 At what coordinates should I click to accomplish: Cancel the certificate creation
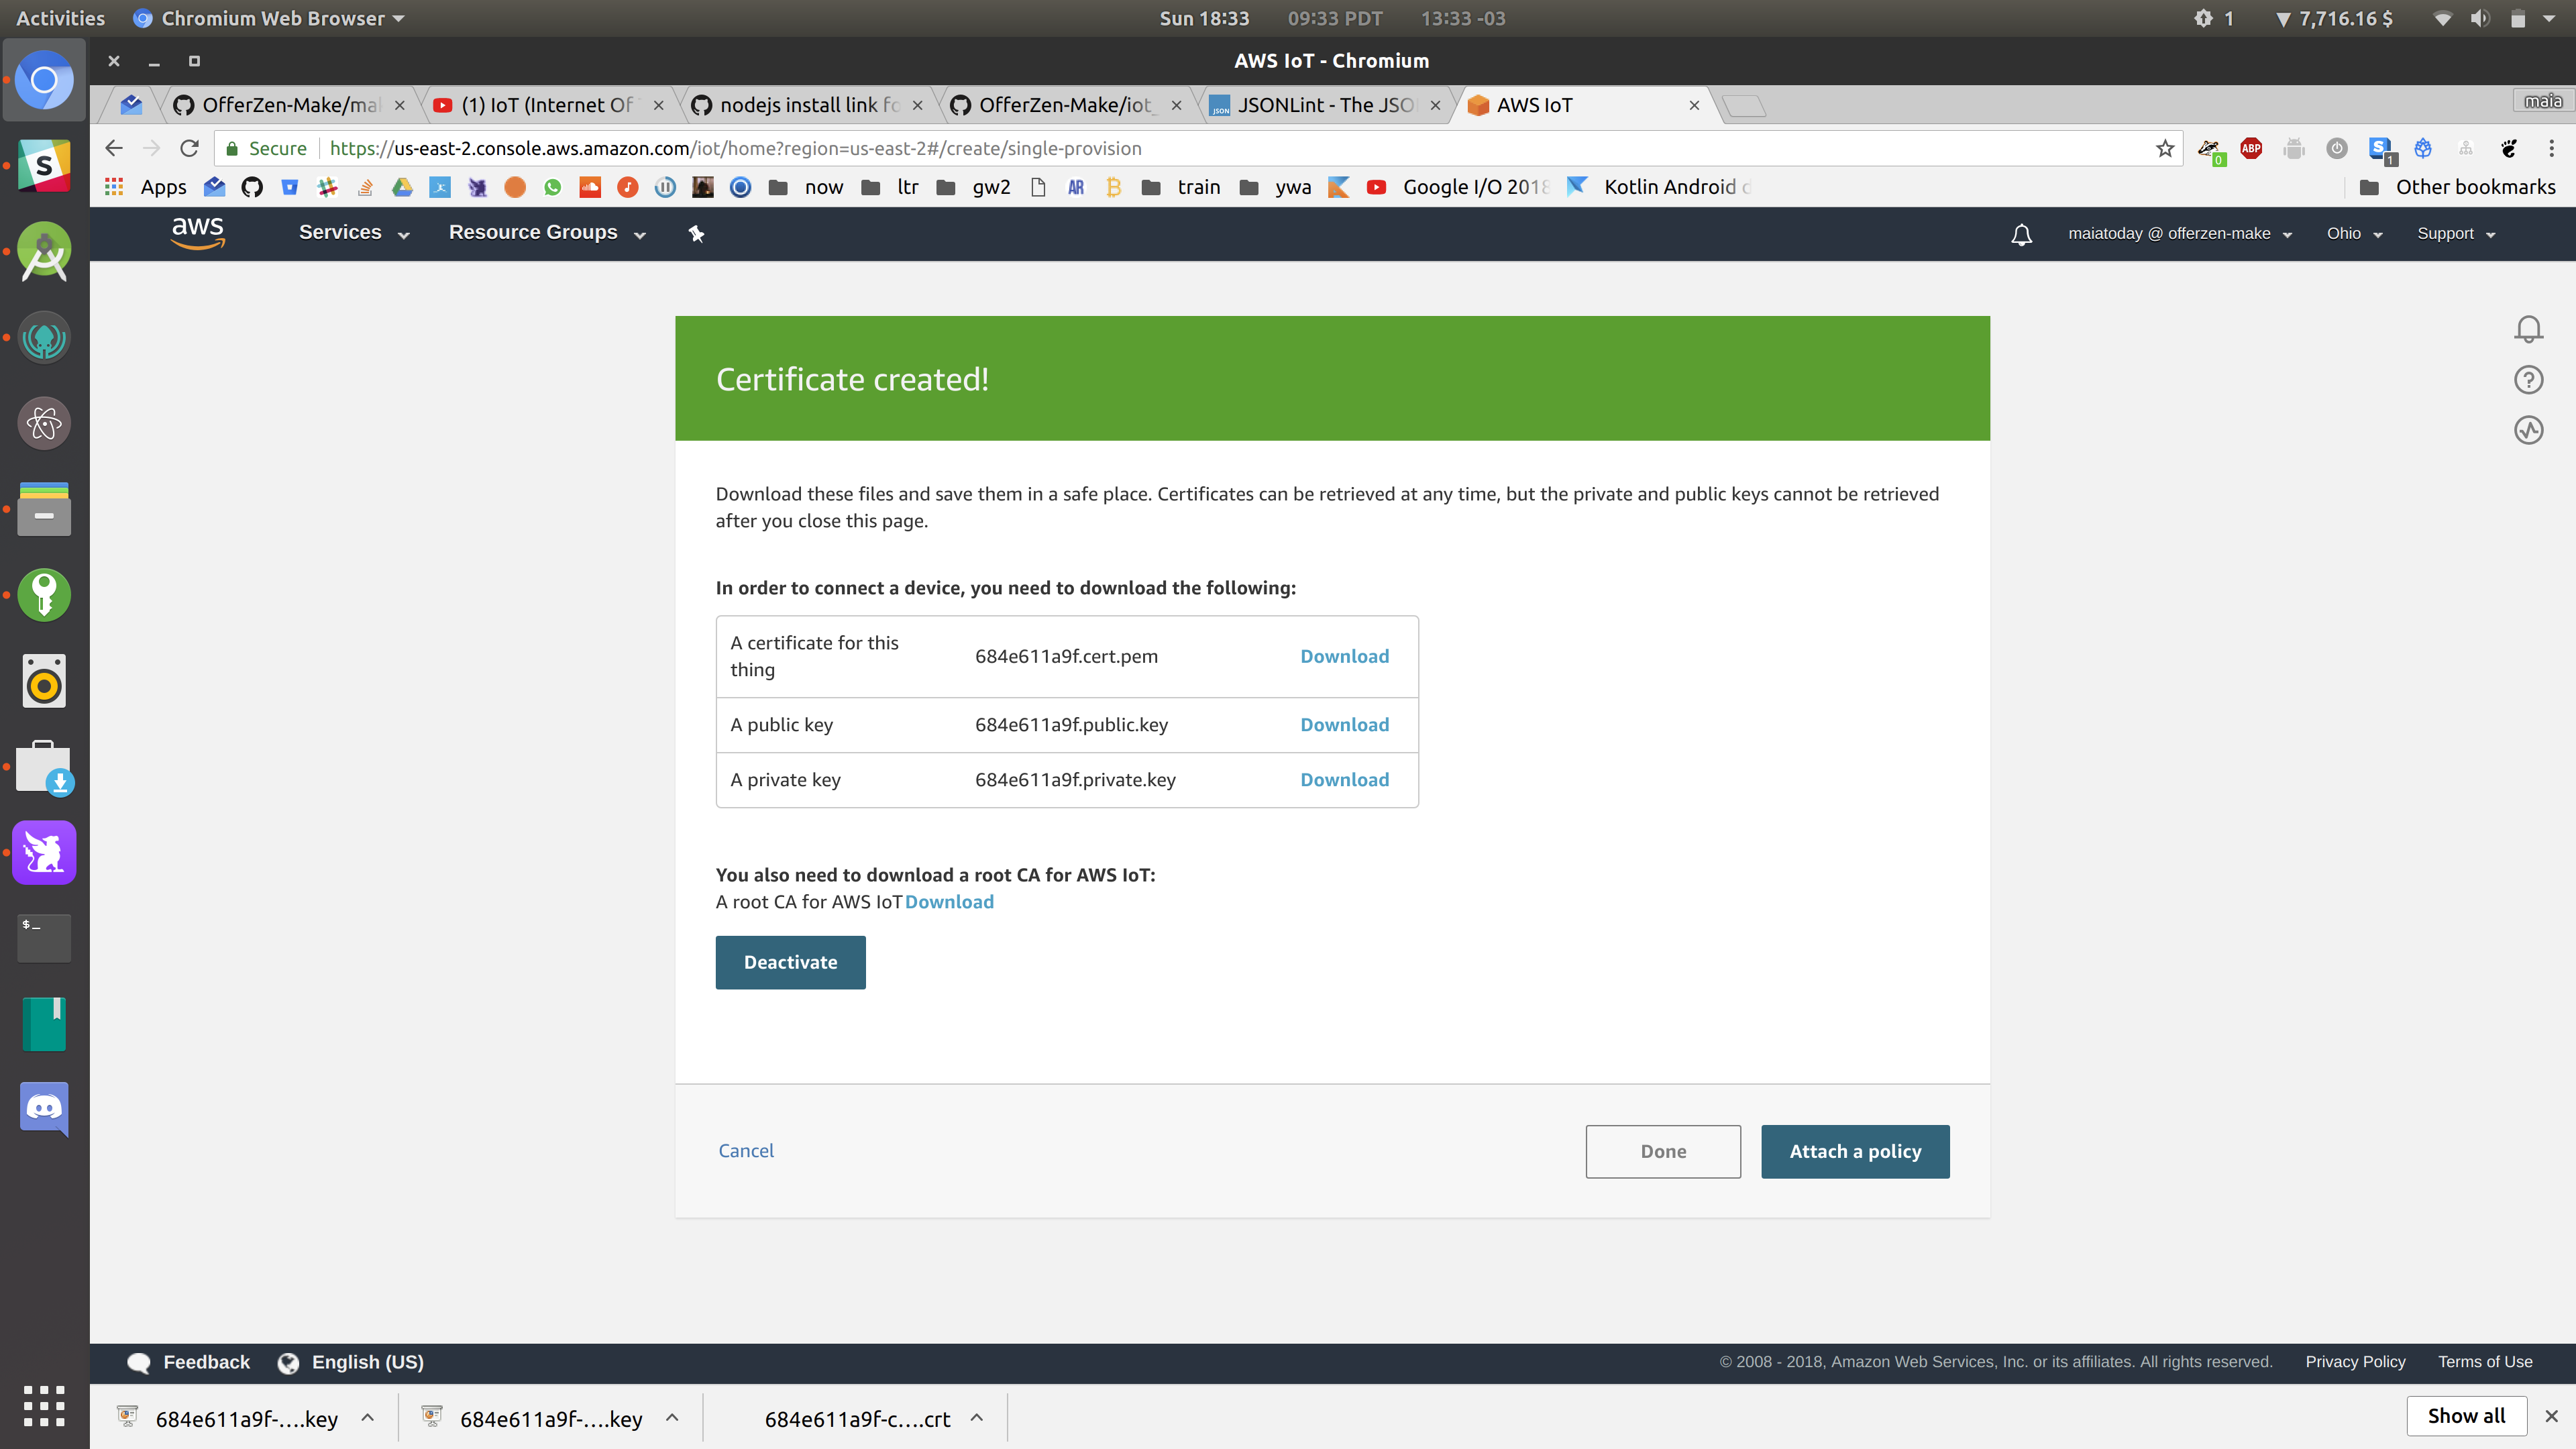(x=746, y=1150)
